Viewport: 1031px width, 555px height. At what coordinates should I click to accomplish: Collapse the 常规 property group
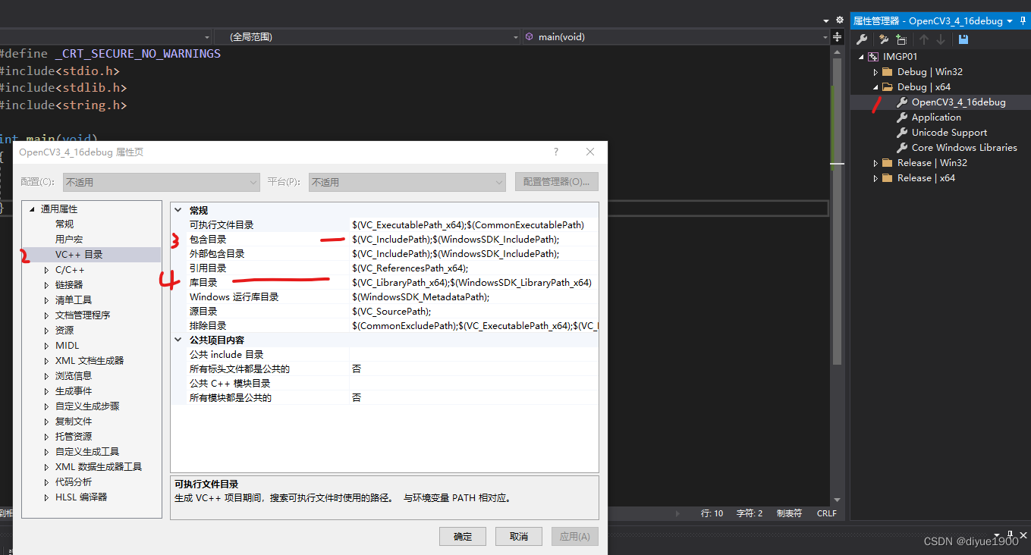click(178, 210)
